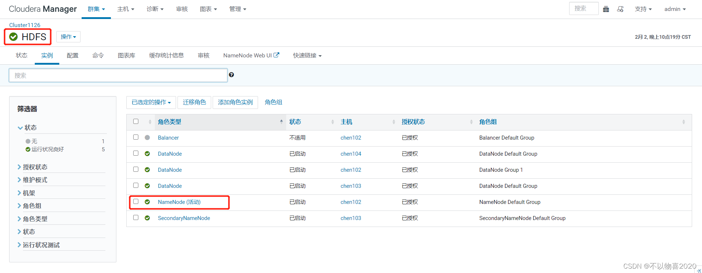Open the running commands icon in header

point(620,9)
